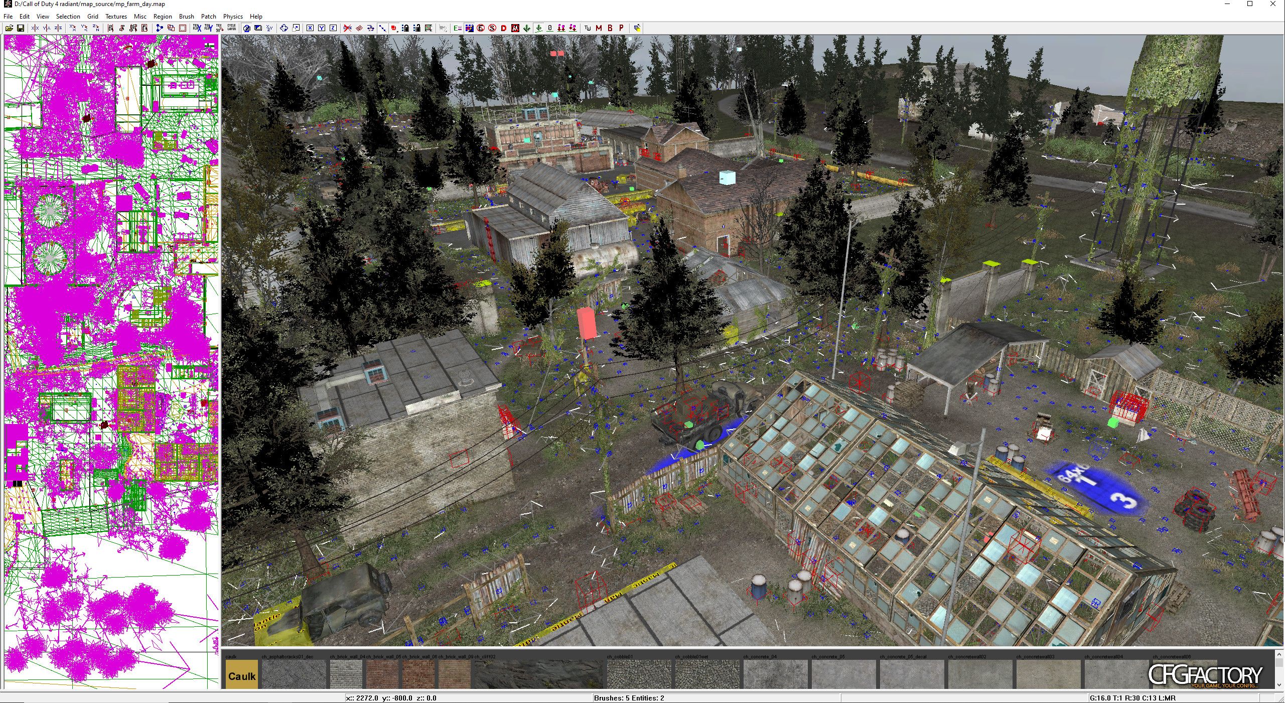
Task: Select the Y view button
Action: point(322,28)
